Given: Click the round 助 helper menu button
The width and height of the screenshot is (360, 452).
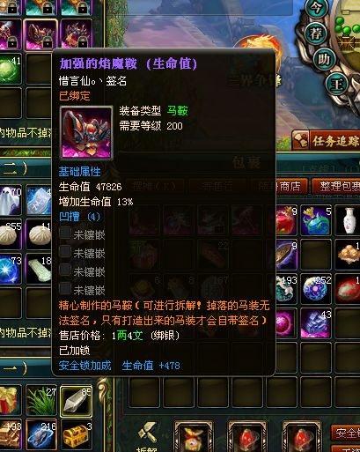Looking at the screenshot, I should tap(324, 59).
